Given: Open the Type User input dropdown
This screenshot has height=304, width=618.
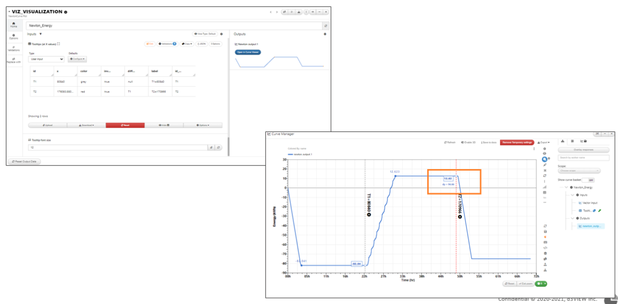Looking at the screenshot, I should coord(46,59).
